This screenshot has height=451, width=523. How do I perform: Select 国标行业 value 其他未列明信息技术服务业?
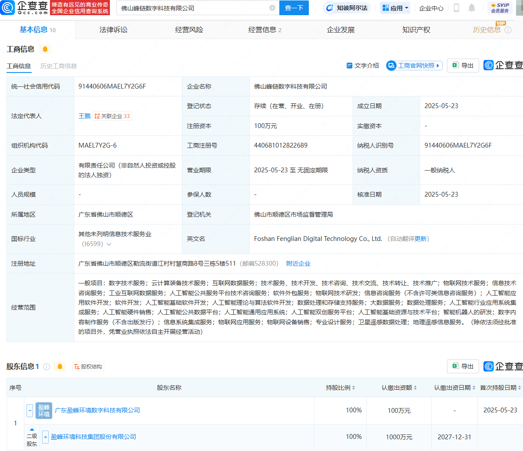point(115,234)
